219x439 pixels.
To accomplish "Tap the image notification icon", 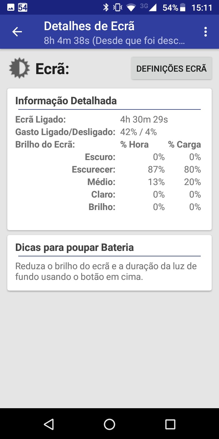I will click(11, 8).
